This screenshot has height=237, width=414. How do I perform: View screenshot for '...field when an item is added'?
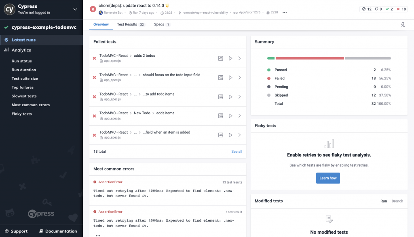(x=221, y=135)
